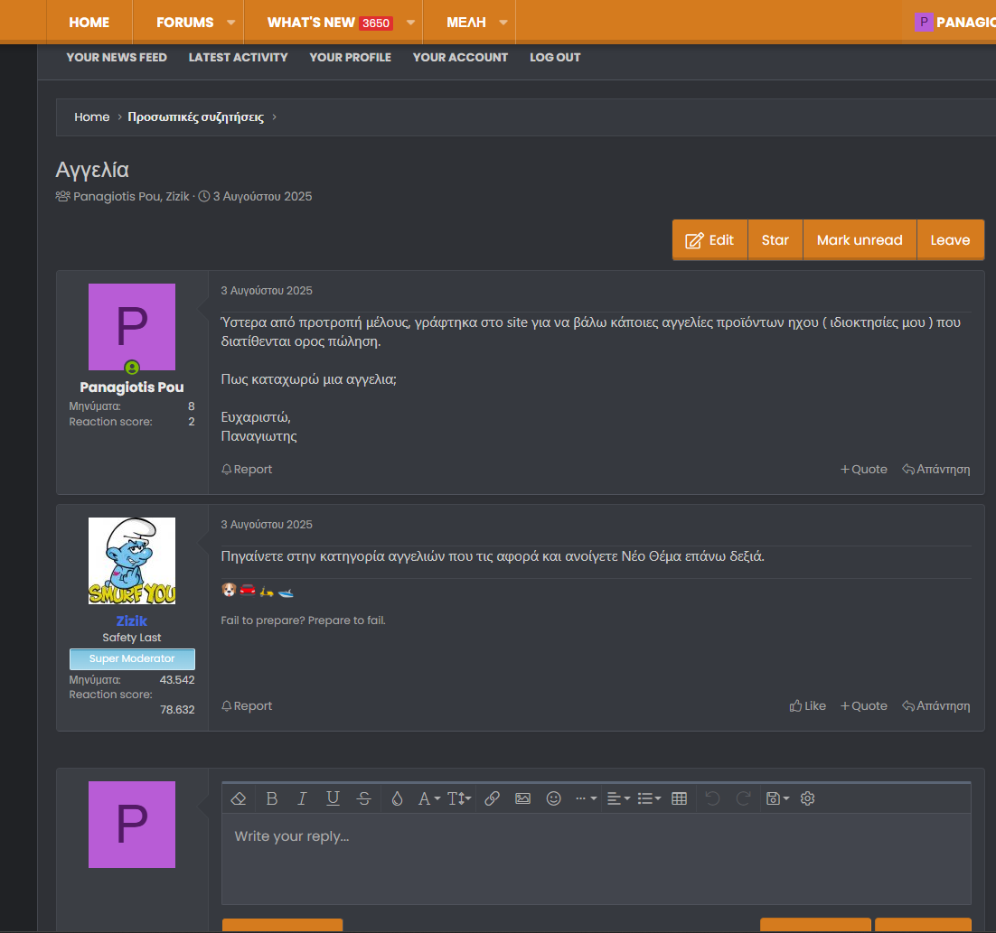Screen dimensions: 996x933
Task: Expand the text alignment dropdown
Action: click(618, 798)
